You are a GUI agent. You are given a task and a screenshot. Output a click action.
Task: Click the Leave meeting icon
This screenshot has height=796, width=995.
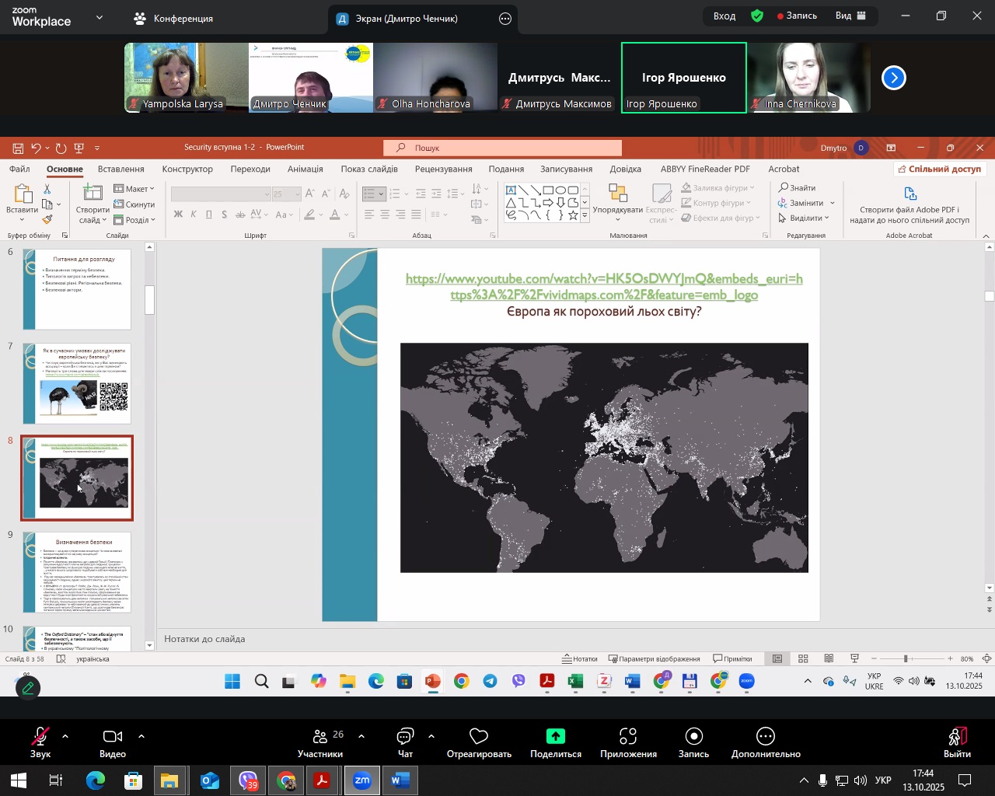click(x=957, y=736)
